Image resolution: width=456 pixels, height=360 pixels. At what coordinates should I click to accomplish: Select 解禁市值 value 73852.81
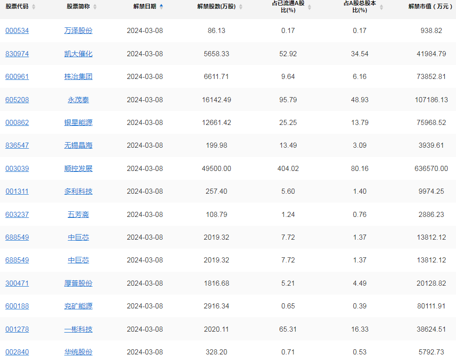tap(431, 77)
